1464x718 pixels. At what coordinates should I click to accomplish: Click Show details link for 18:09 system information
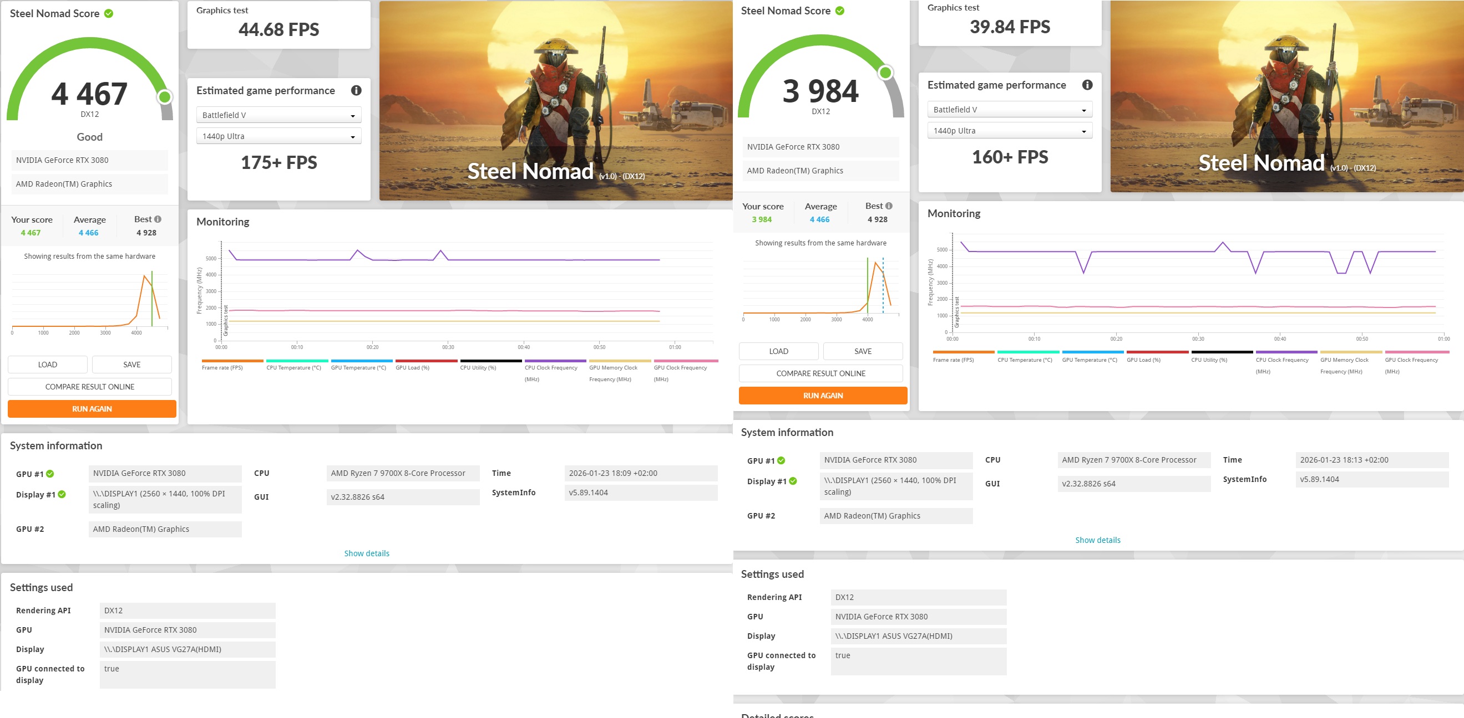coord(367,553)
